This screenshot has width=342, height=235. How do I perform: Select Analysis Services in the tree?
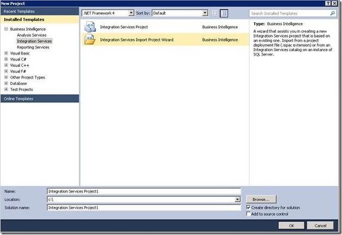tap(32, 35)
